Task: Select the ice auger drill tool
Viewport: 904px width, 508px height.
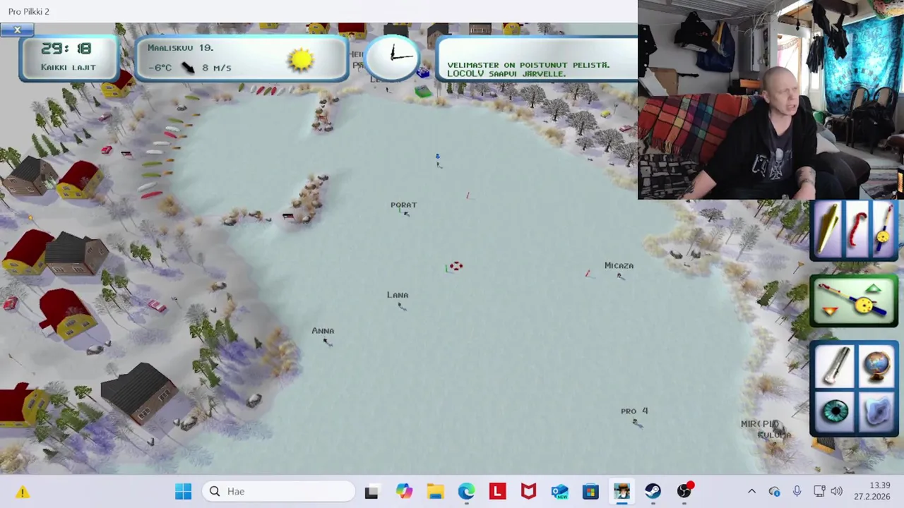Action: click(x=834, y=365)
